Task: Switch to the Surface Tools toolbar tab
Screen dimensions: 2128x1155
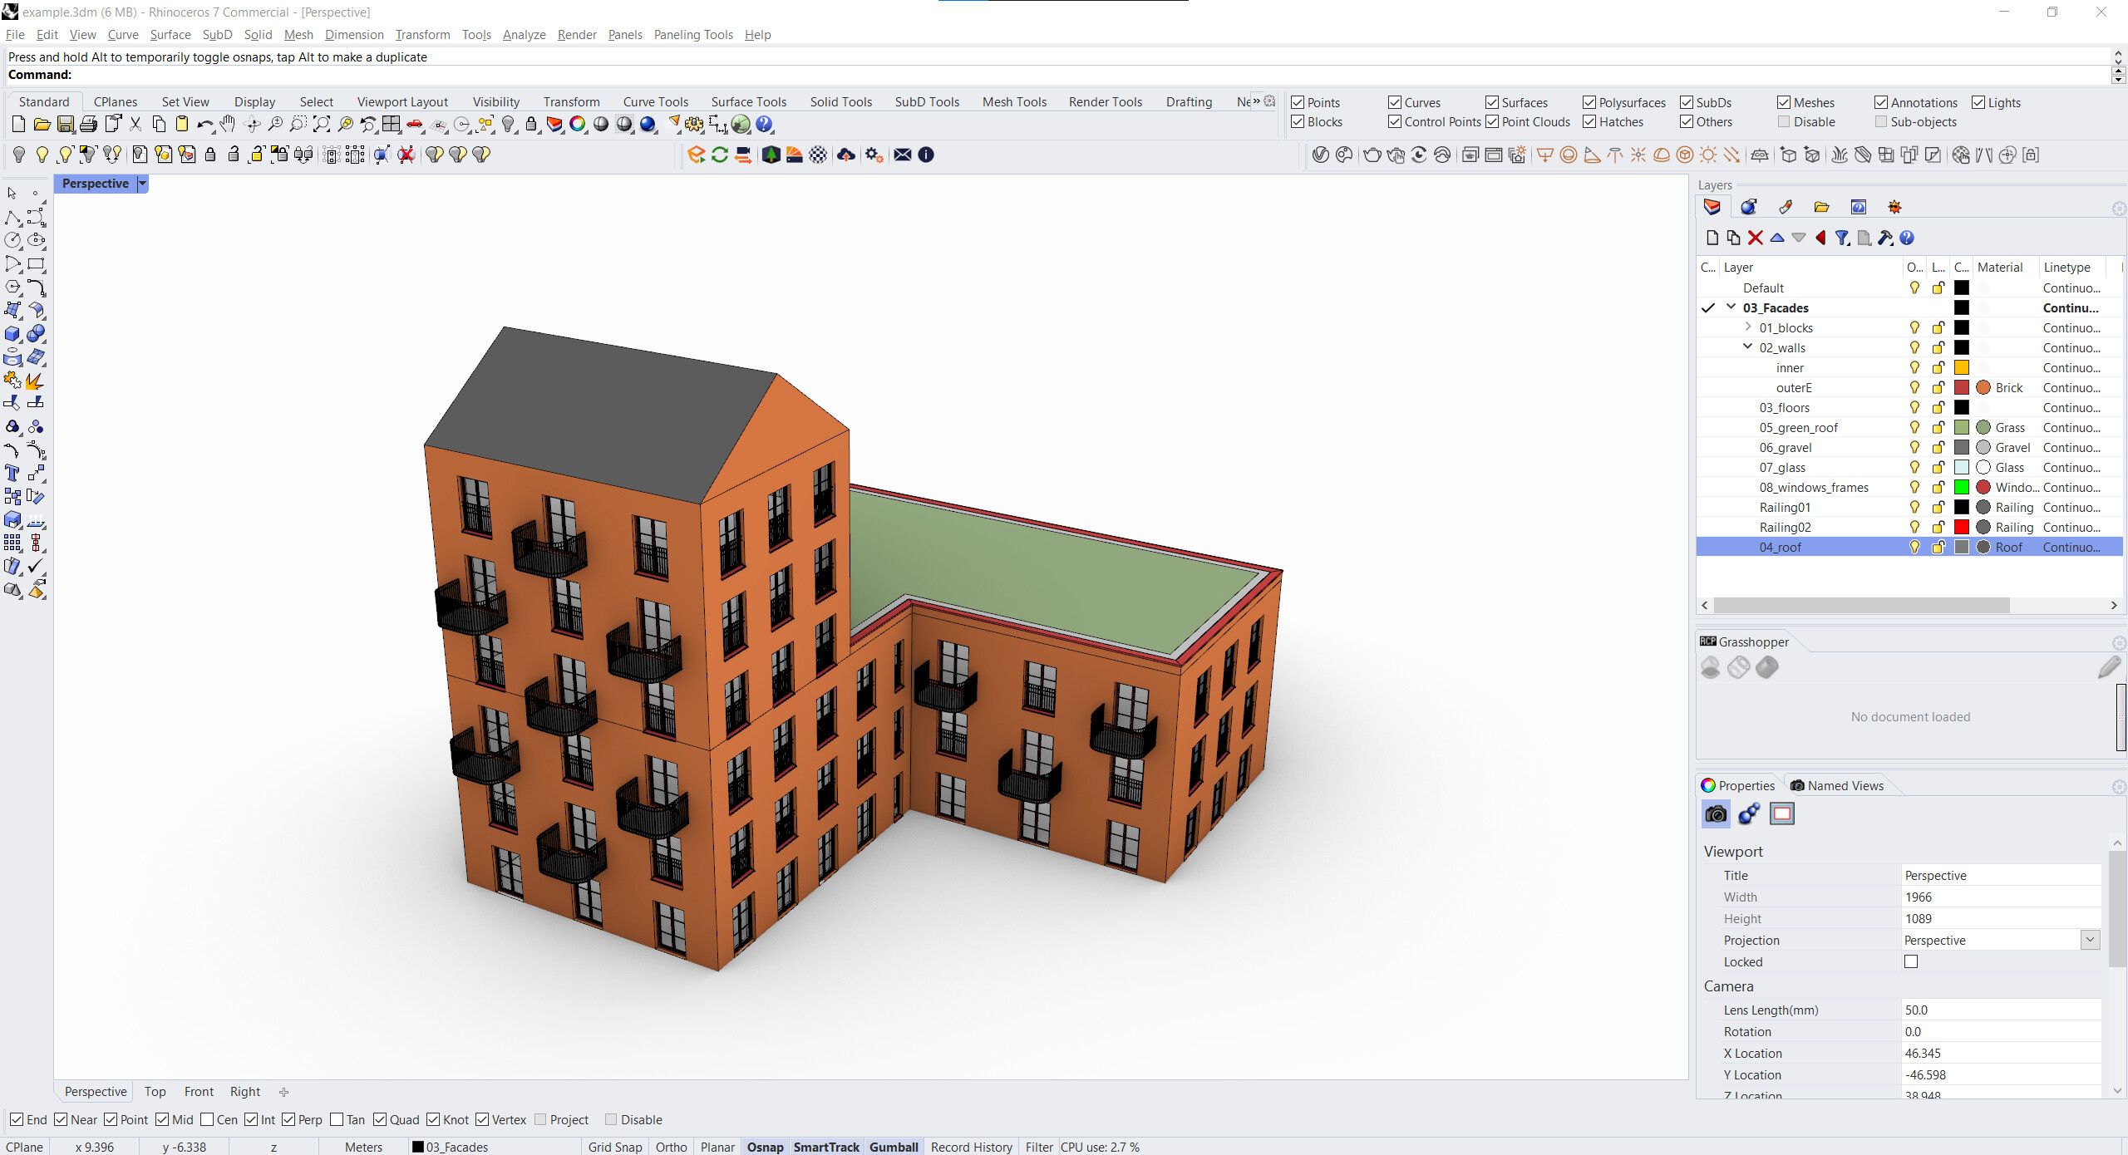Action: (x=748, y=101)
